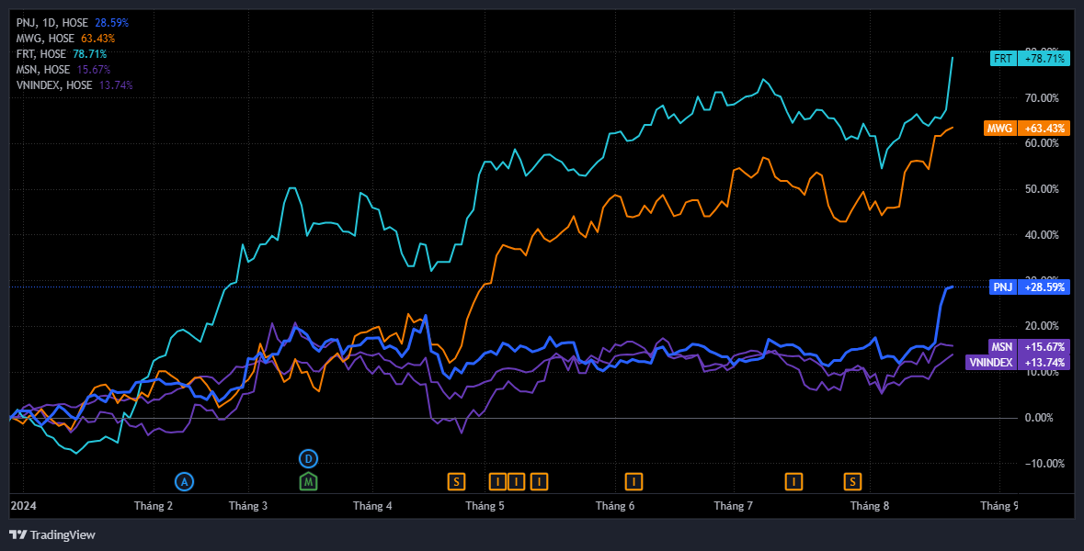This screenshot has height=551, width=1084.
Task: Click the Tháng 8 time axis label
Action: (870, 506)
